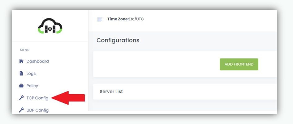Click the Policy briefcase icon
293x124 pixels.
pyautogui.click(x=21, y=86)
